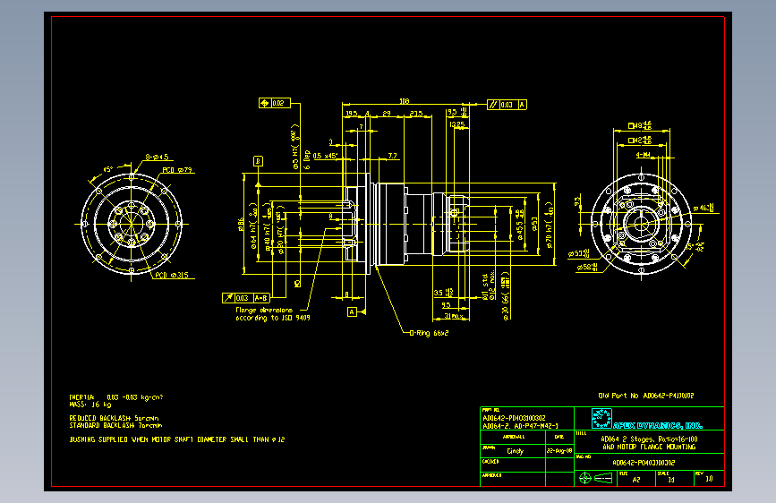The width and height of the screenshot is (776, 503).
Task: Select the runout tolerance frame 0.03 A-B
Action: (246, 298)
